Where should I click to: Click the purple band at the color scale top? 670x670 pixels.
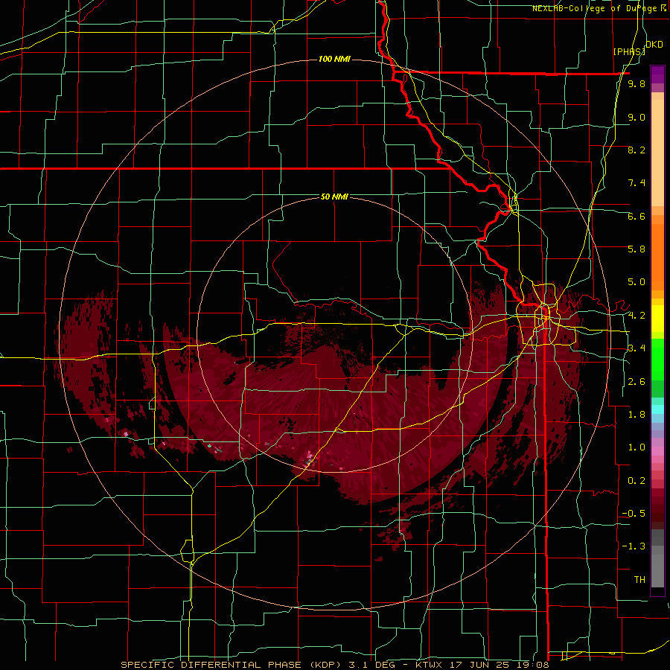[657, 74]
